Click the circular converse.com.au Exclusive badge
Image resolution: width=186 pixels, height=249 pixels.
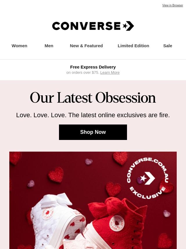[148, 178]
